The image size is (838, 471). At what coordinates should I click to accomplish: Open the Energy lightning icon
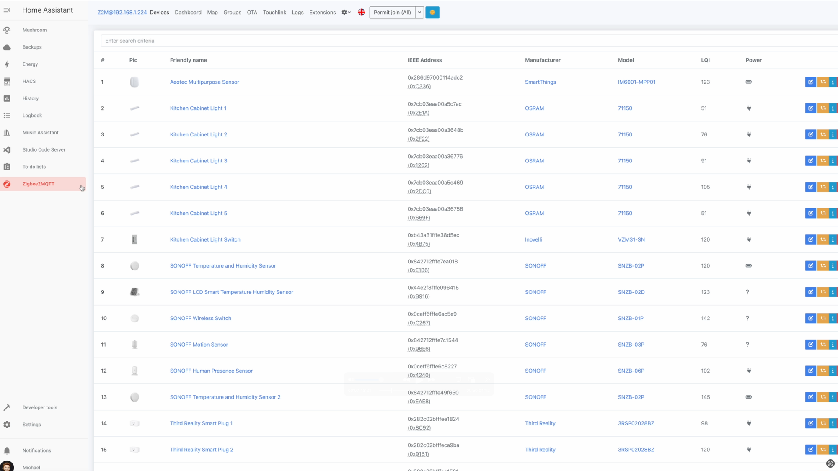[x=7, y=64]
